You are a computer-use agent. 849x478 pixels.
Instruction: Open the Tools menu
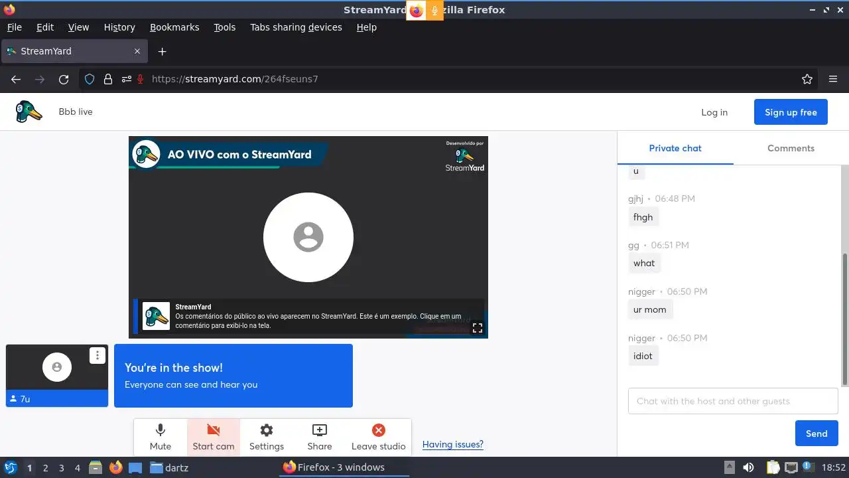pyautogui.click(x=225, y=27)
